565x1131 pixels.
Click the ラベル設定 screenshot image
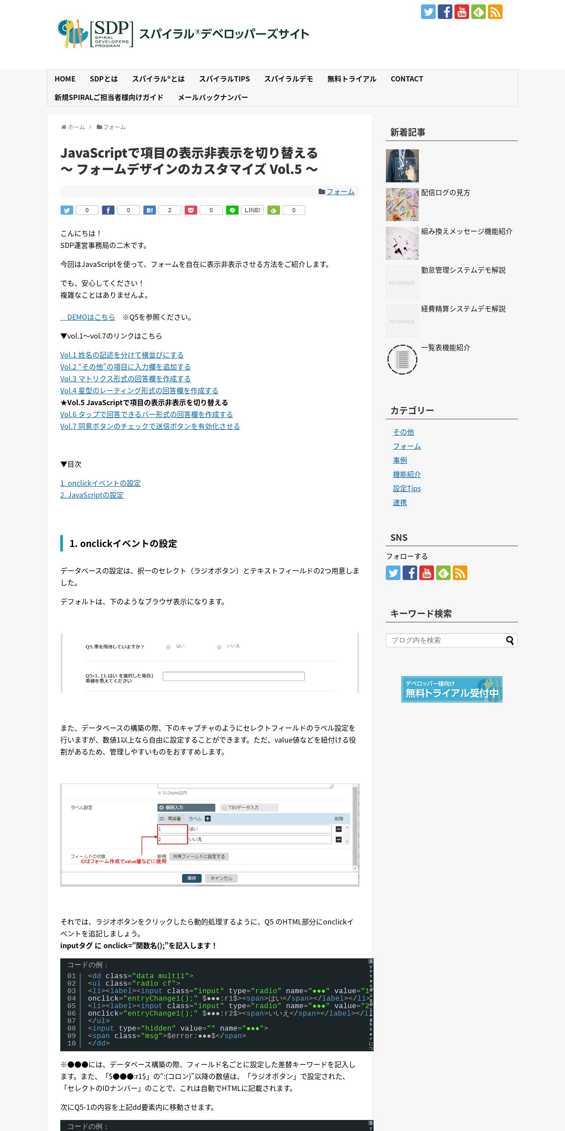point(210,835)
